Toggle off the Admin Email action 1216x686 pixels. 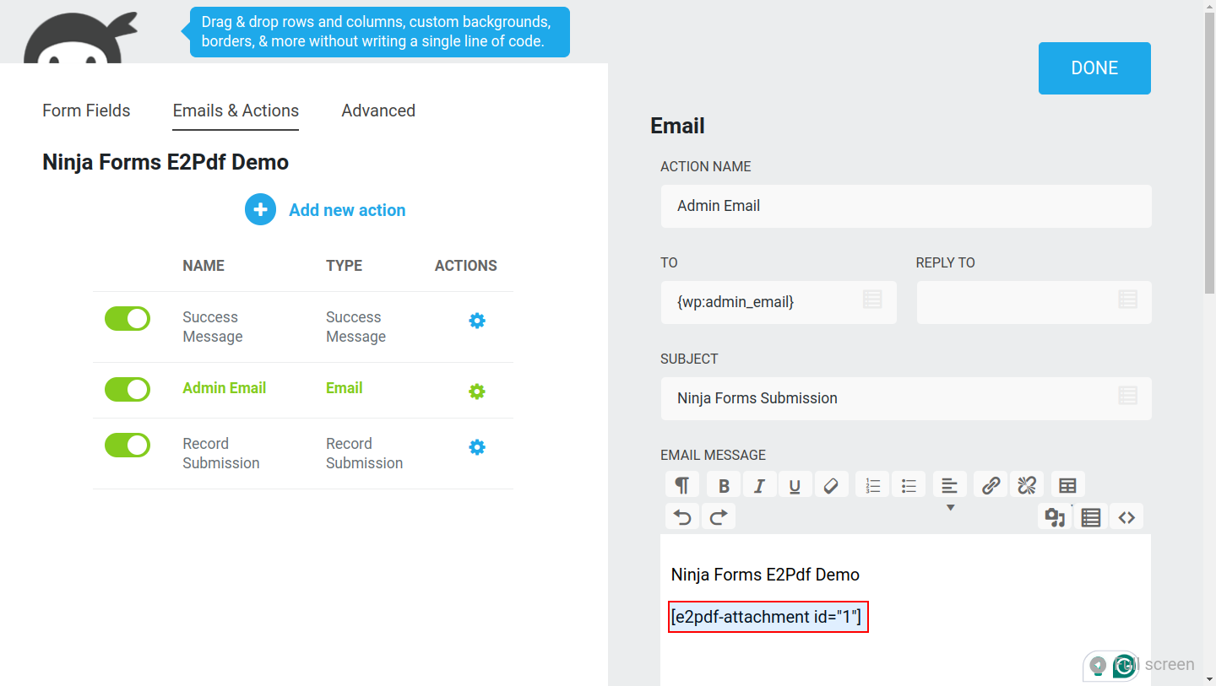click(128, 390)
